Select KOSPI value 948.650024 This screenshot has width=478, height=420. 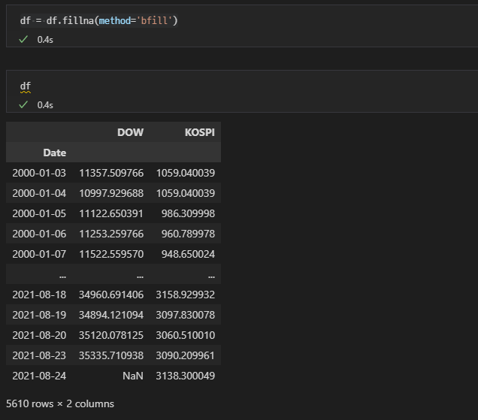point(188,254)
